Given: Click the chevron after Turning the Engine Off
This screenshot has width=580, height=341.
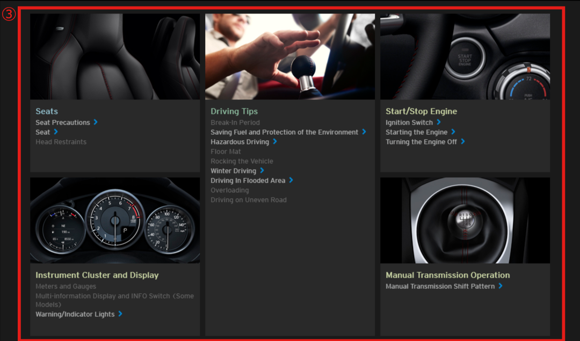Looking at the screenshot, I should pos(462,142).
